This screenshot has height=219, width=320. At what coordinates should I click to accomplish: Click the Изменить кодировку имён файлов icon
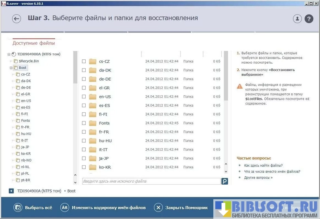tap(64, 208)
